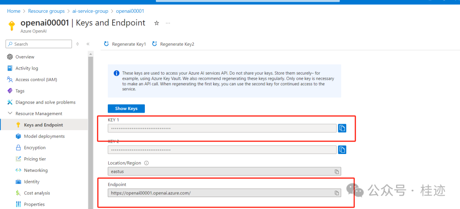Click the KEY 1 masked field
This screenshot has height=209, width=460.
[x=222, y=128]
